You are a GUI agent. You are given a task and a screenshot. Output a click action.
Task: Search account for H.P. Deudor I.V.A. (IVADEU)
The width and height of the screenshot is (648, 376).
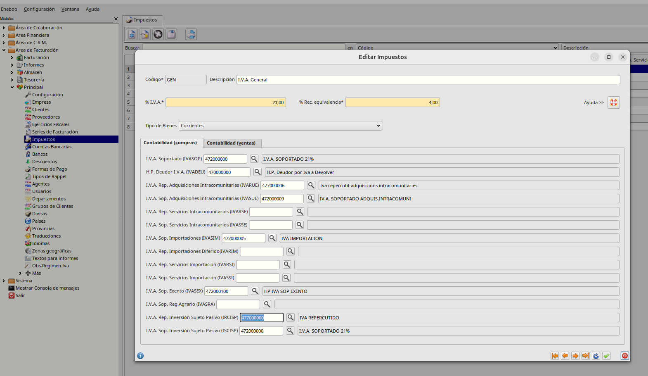click(x=258, y=172)
